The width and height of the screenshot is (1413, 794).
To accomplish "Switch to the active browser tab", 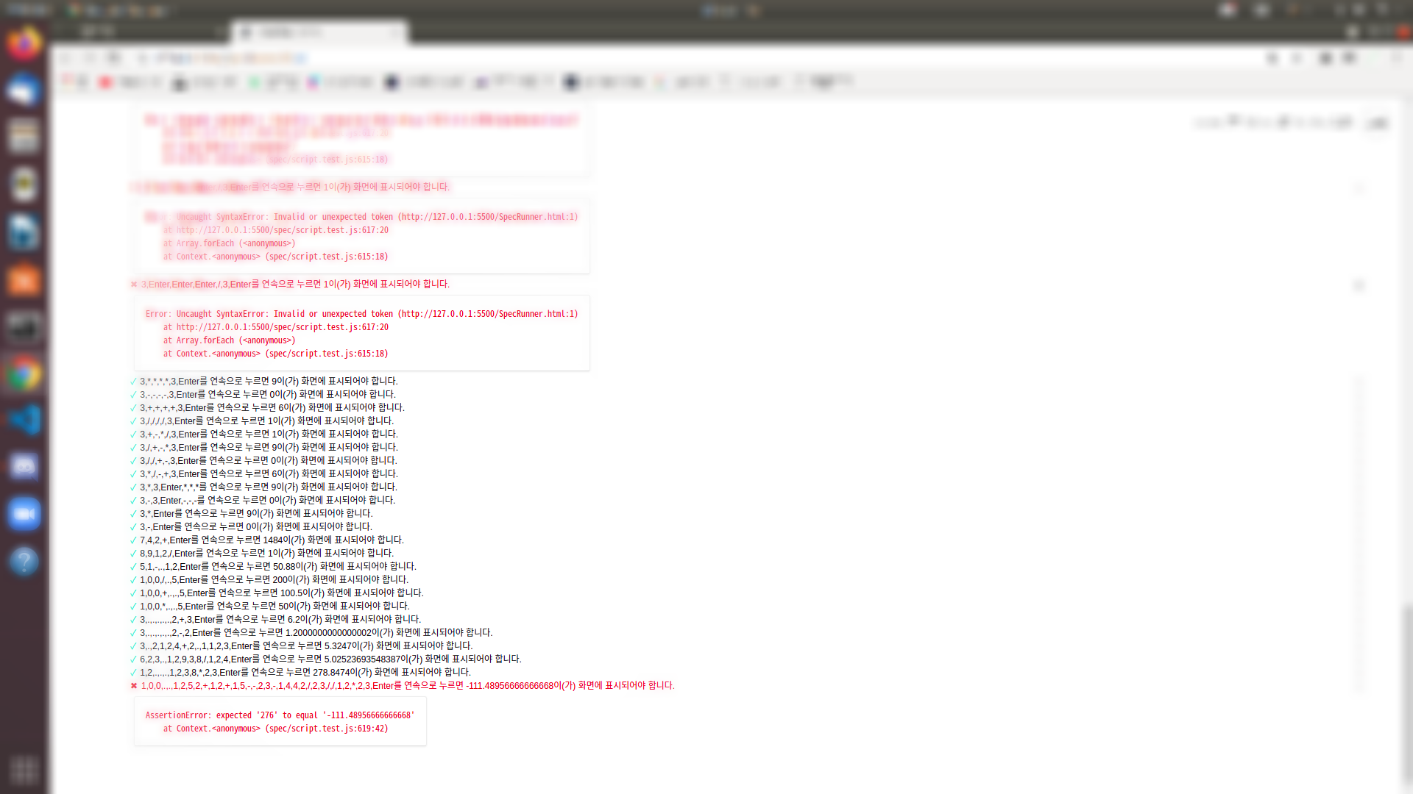I will [x=318, y=32].
